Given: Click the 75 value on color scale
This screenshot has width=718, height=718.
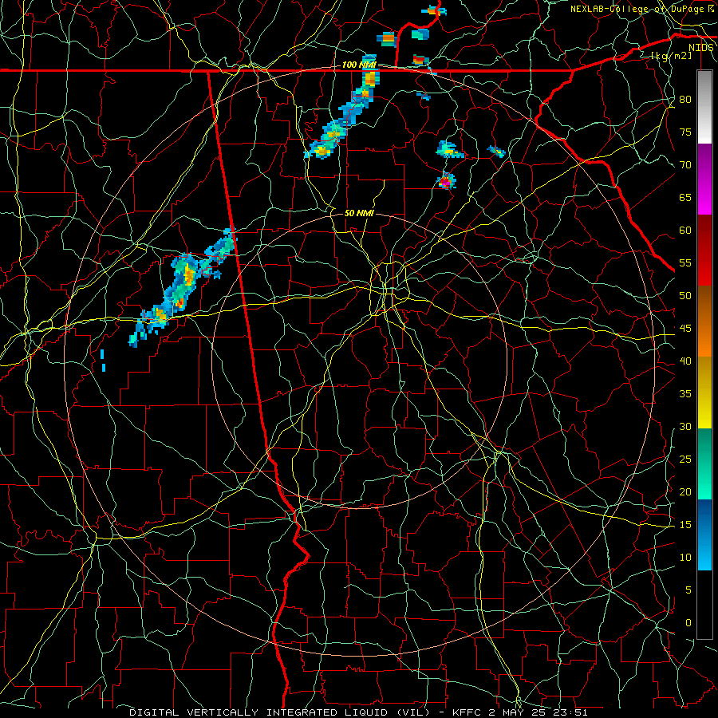Looking at the screenshot, I should 685,132.
